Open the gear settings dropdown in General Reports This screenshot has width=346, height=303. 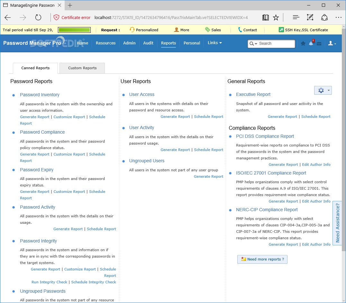point(323,90)
